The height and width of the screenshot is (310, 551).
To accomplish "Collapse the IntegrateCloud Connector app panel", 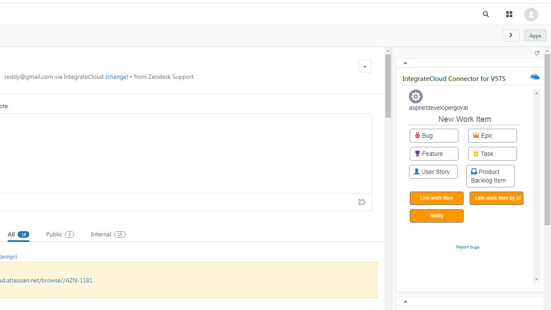I will (405, 63).
